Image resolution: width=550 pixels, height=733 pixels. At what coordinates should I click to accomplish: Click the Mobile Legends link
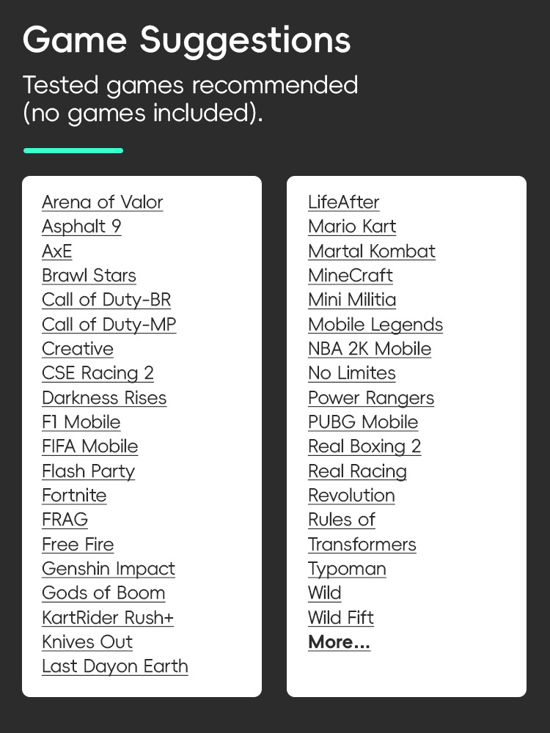pyautogui.click(x=375, y=324)
